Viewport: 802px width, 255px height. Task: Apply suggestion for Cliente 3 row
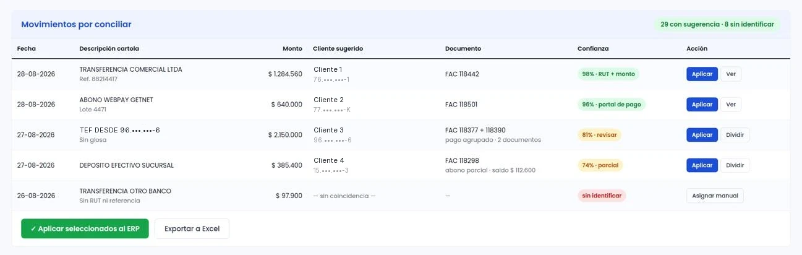point(702,135)
